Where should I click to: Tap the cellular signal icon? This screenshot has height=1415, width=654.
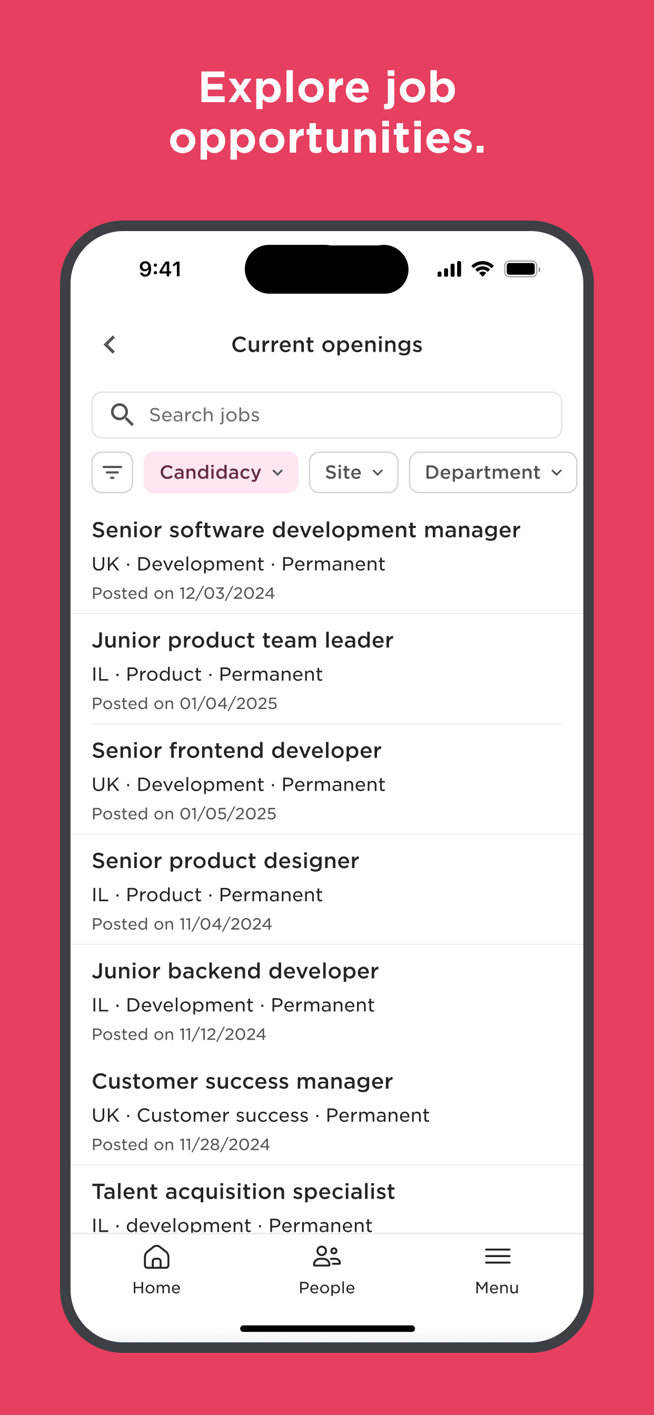449,269
